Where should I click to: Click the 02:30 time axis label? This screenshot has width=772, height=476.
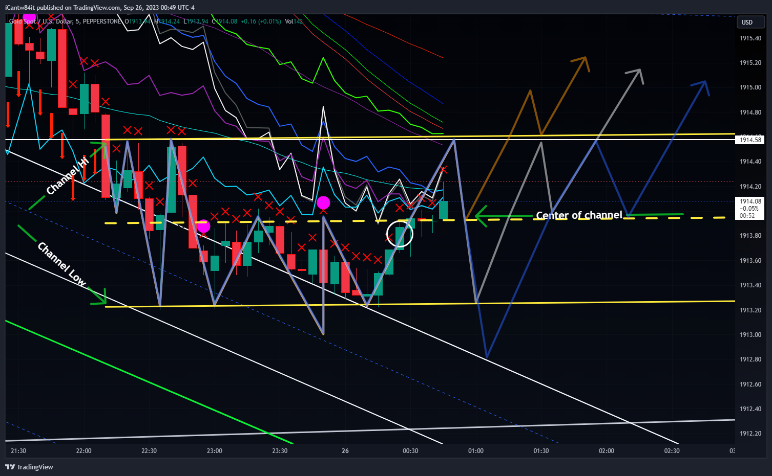click(x=672, y=451)
